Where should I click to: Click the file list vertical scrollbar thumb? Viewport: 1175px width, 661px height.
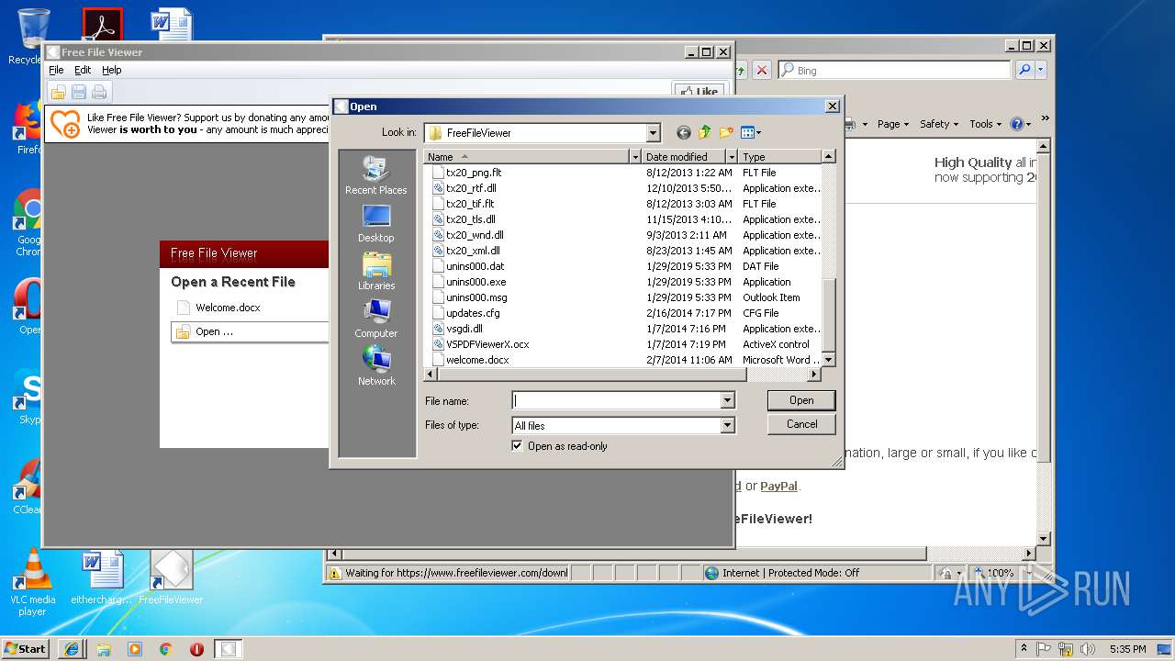click(x=829, y=315)
